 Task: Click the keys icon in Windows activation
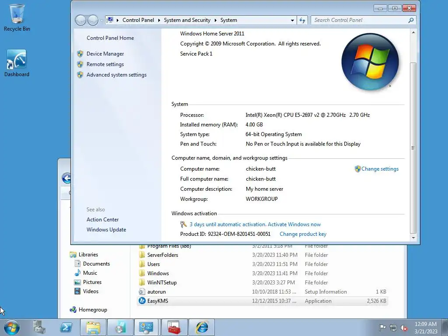(183, 224)
